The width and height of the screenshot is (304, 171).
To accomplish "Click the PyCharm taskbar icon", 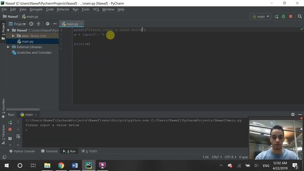I will (89, 166).
